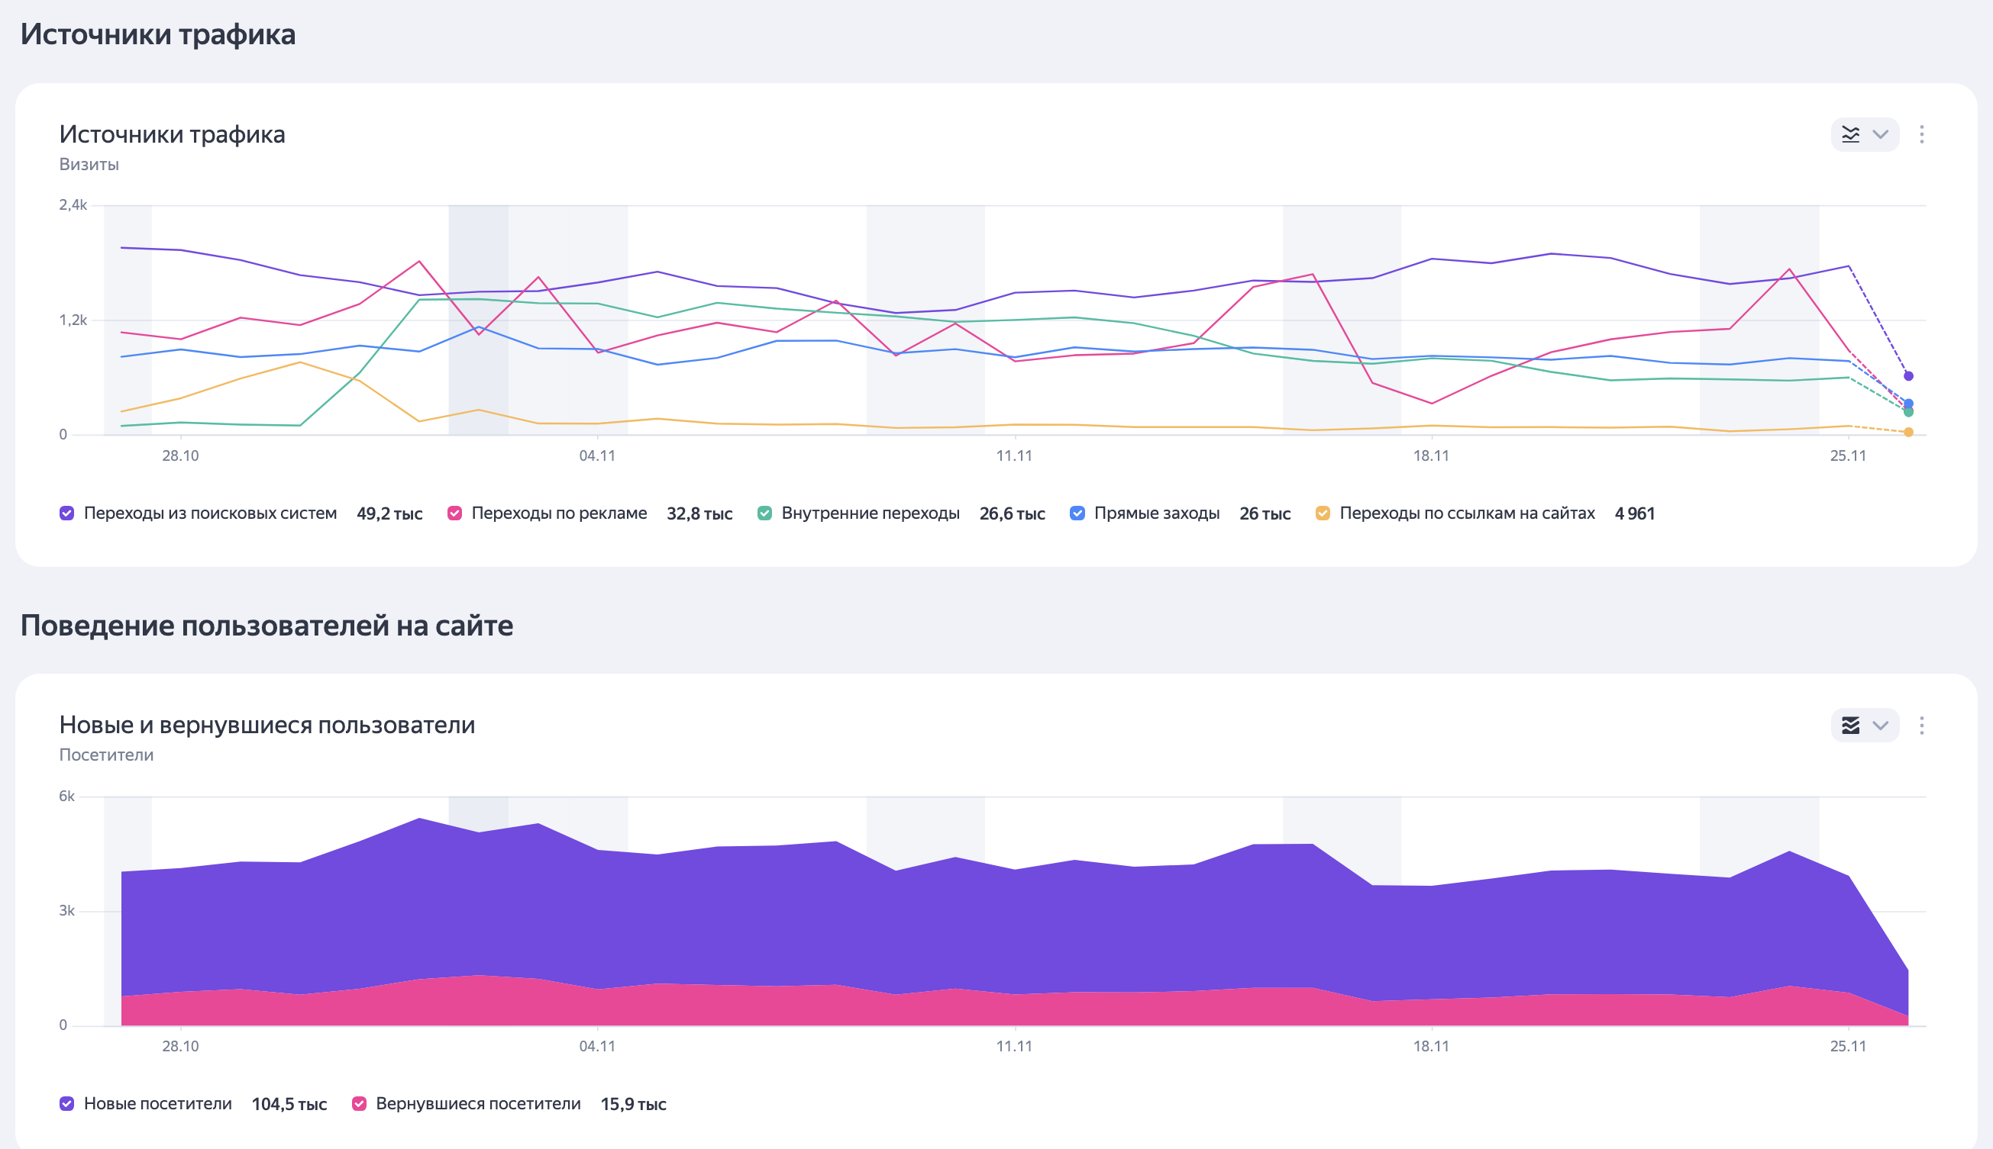Uncheck Новые посетители legend checkbox
This screenshot has width=1993, height=1149.
tap(67, 1103)
